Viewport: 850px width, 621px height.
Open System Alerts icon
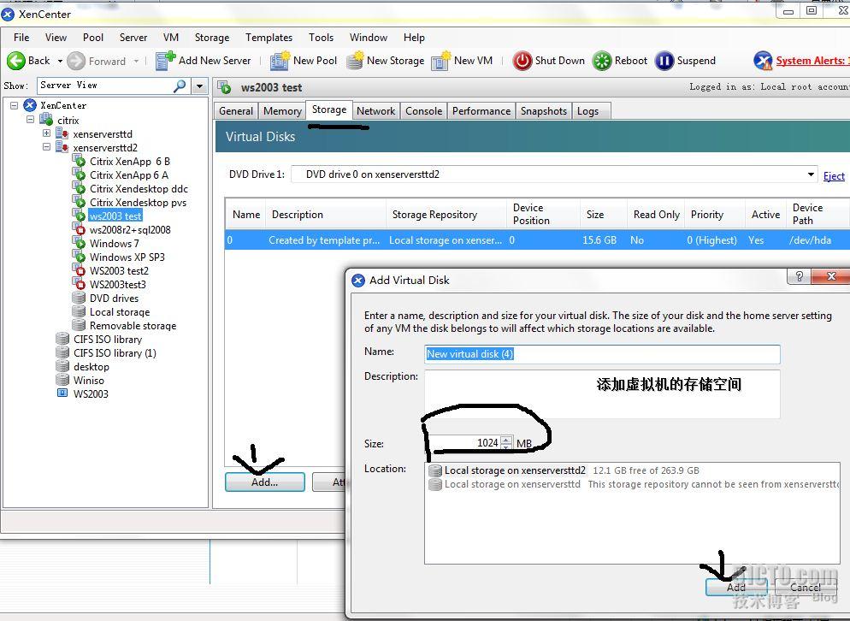click(763, 61)
